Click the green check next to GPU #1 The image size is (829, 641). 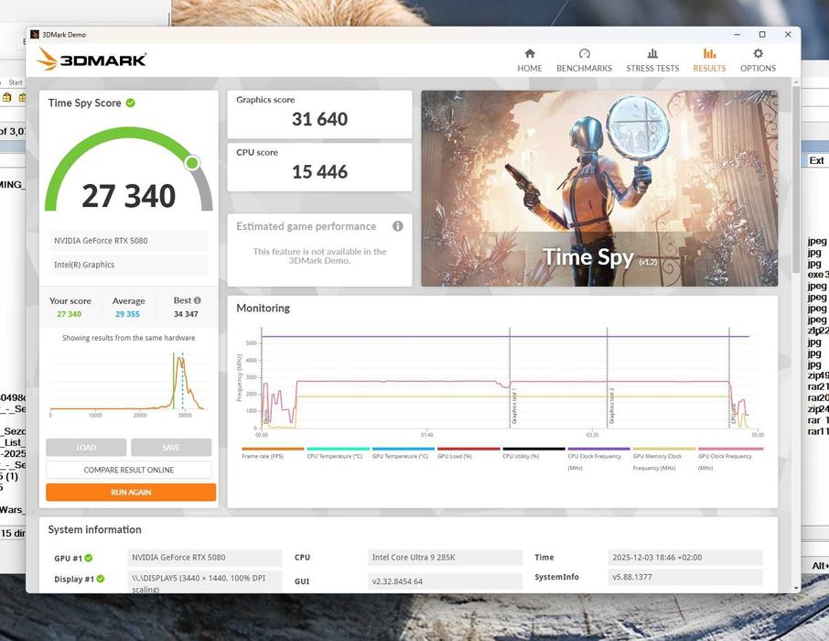pyautogui.click(x=89, y=558)
